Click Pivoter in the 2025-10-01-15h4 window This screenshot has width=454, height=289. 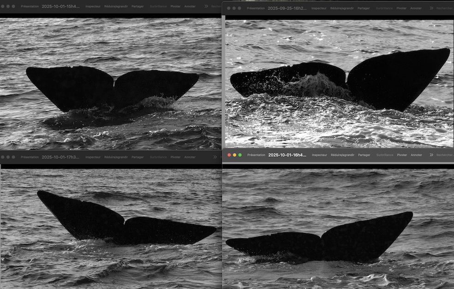[175, 6]
